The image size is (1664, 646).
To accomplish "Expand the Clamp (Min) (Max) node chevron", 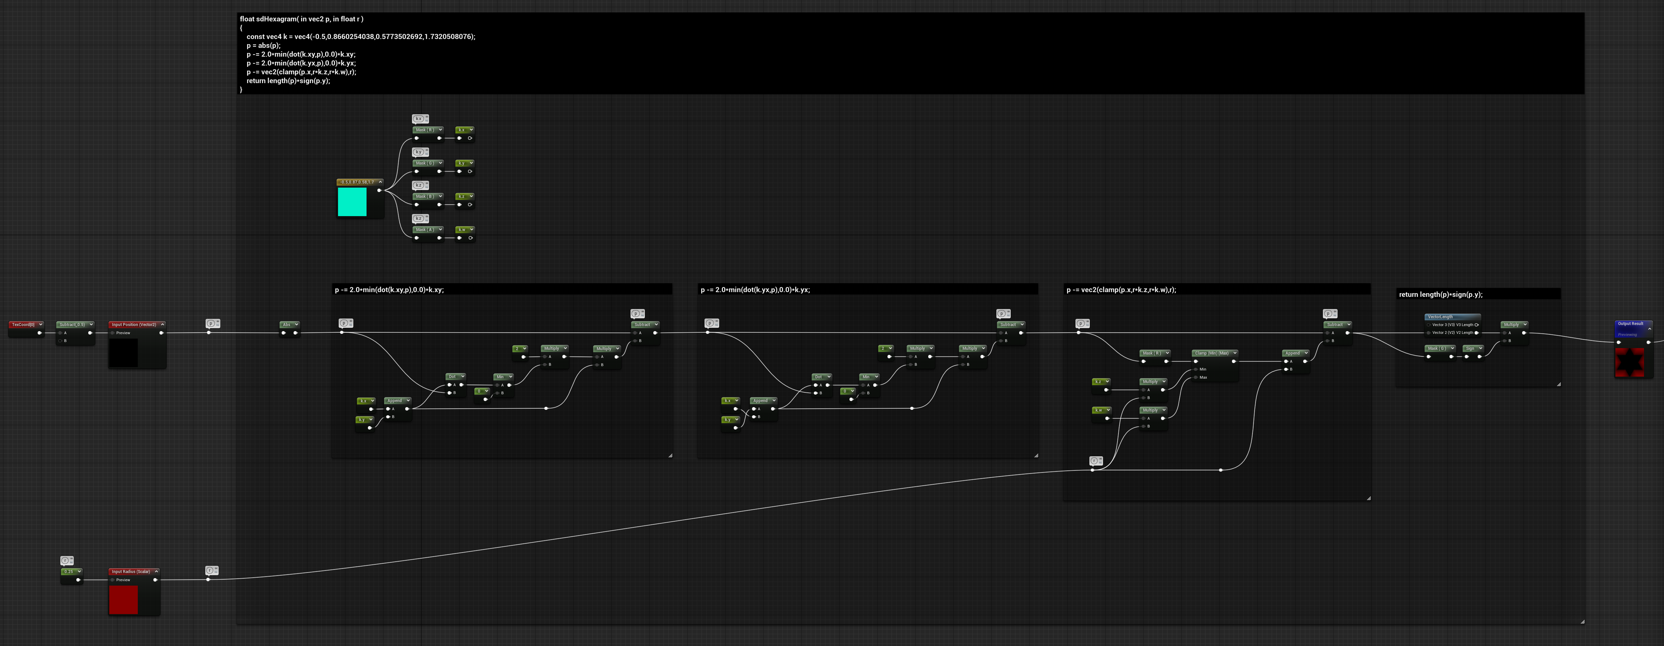I will click(x=1234, y=353).
